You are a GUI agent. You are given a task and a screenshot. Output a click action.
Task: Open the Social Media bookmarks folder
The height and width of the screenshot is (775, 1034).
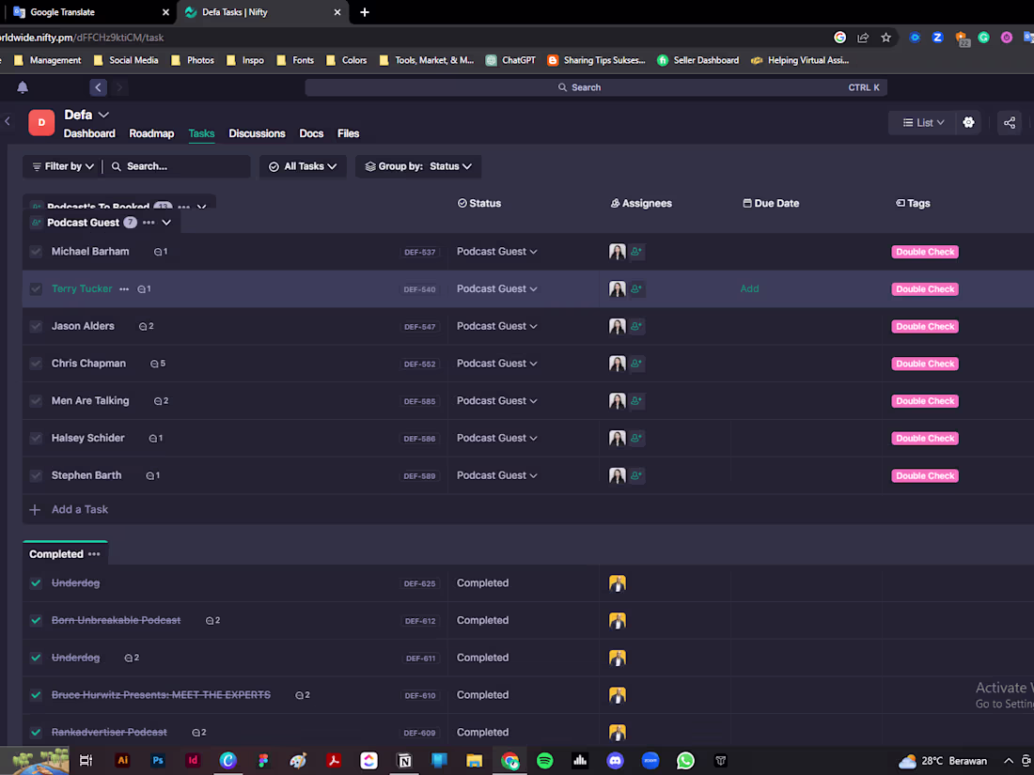(x=126, y=60)
